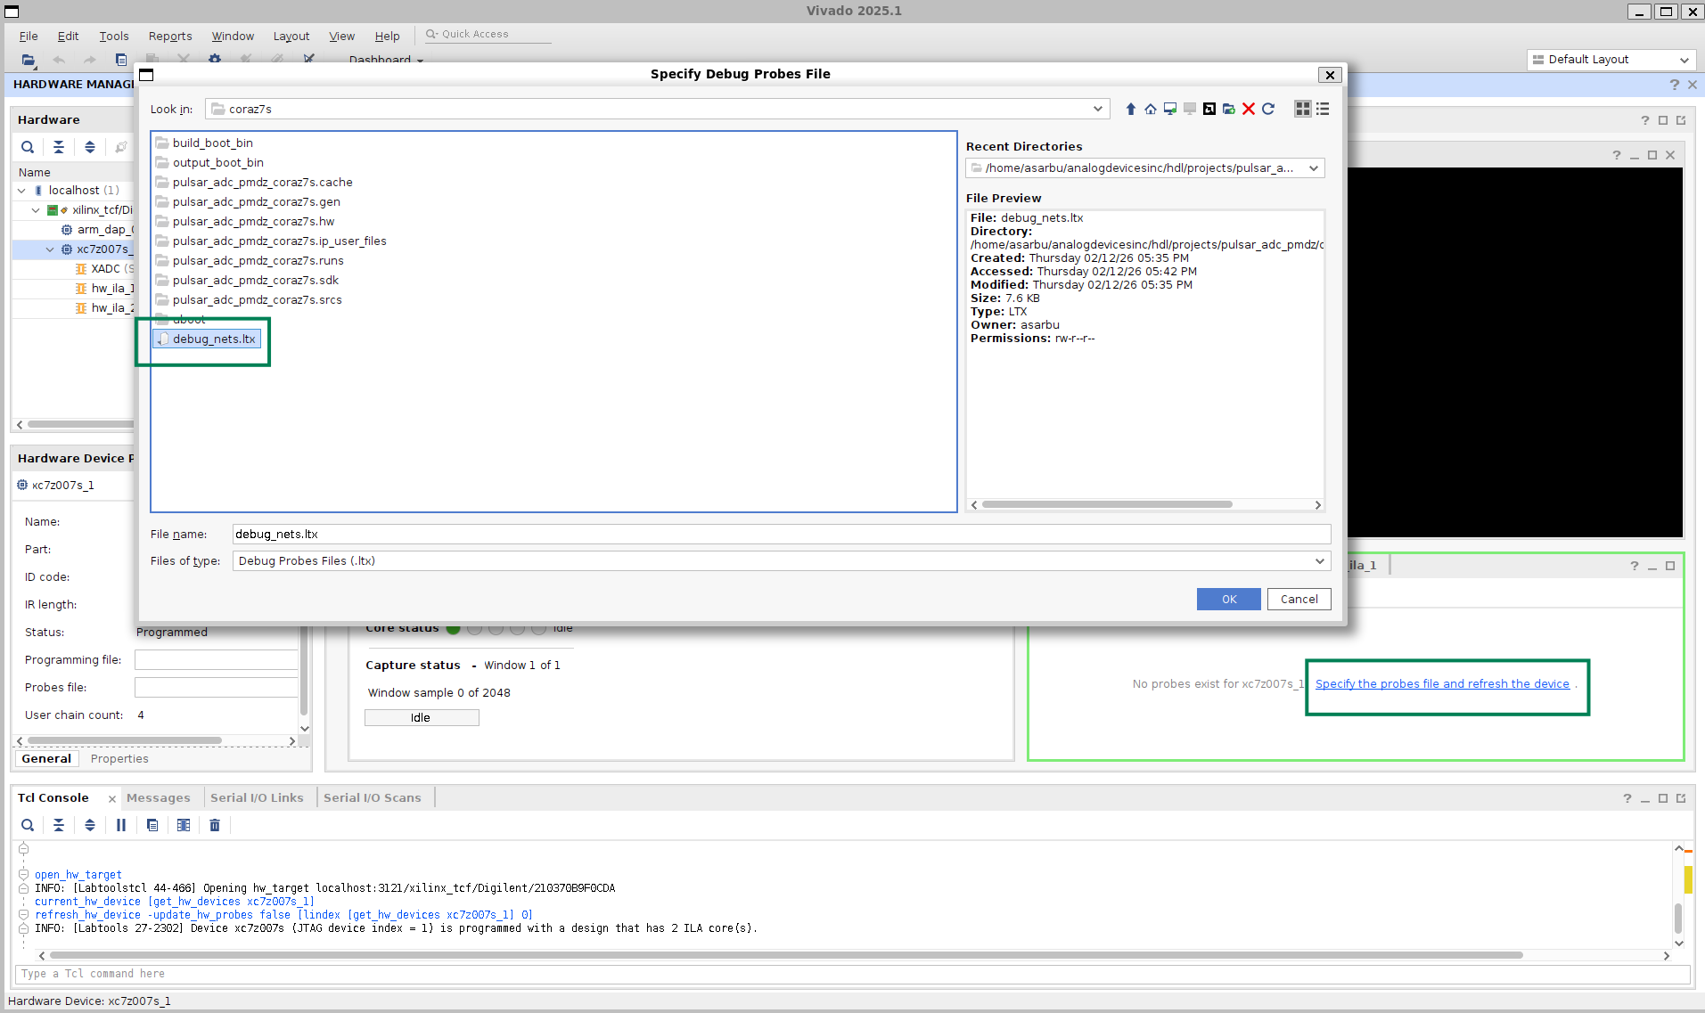Clear Tcl Console with trash icon
The image size is (1705, 1013).
[x=215, y=825]
